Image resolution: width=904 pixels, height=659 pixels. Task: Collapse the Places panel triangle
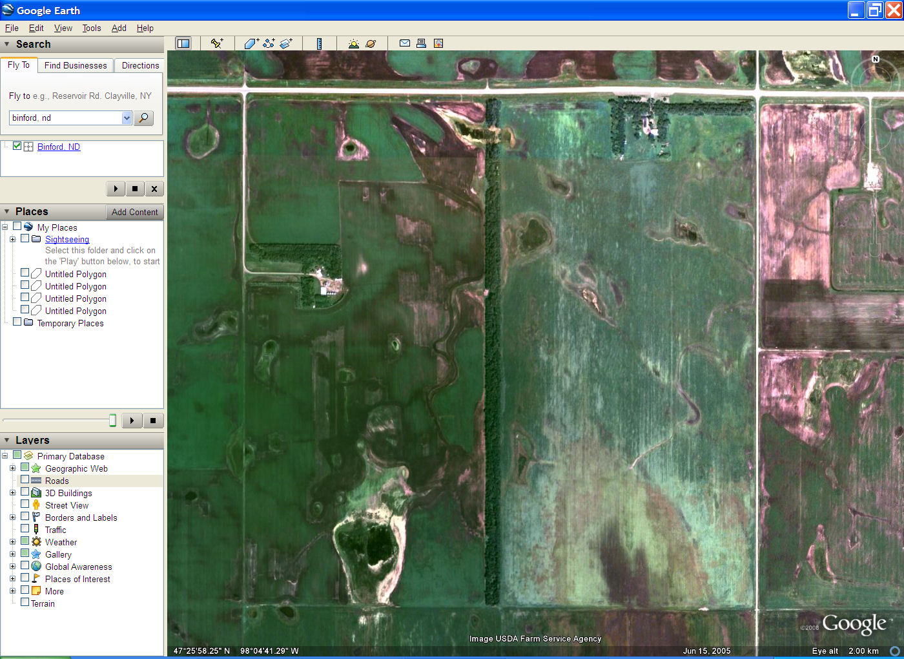click(x=7, y=212)
